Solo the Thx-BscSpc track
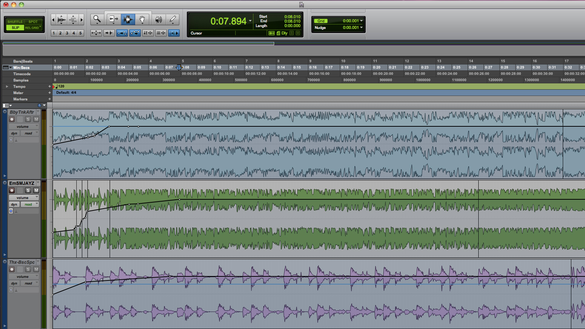Screen dimensions: 585x329 pos(28,269)
